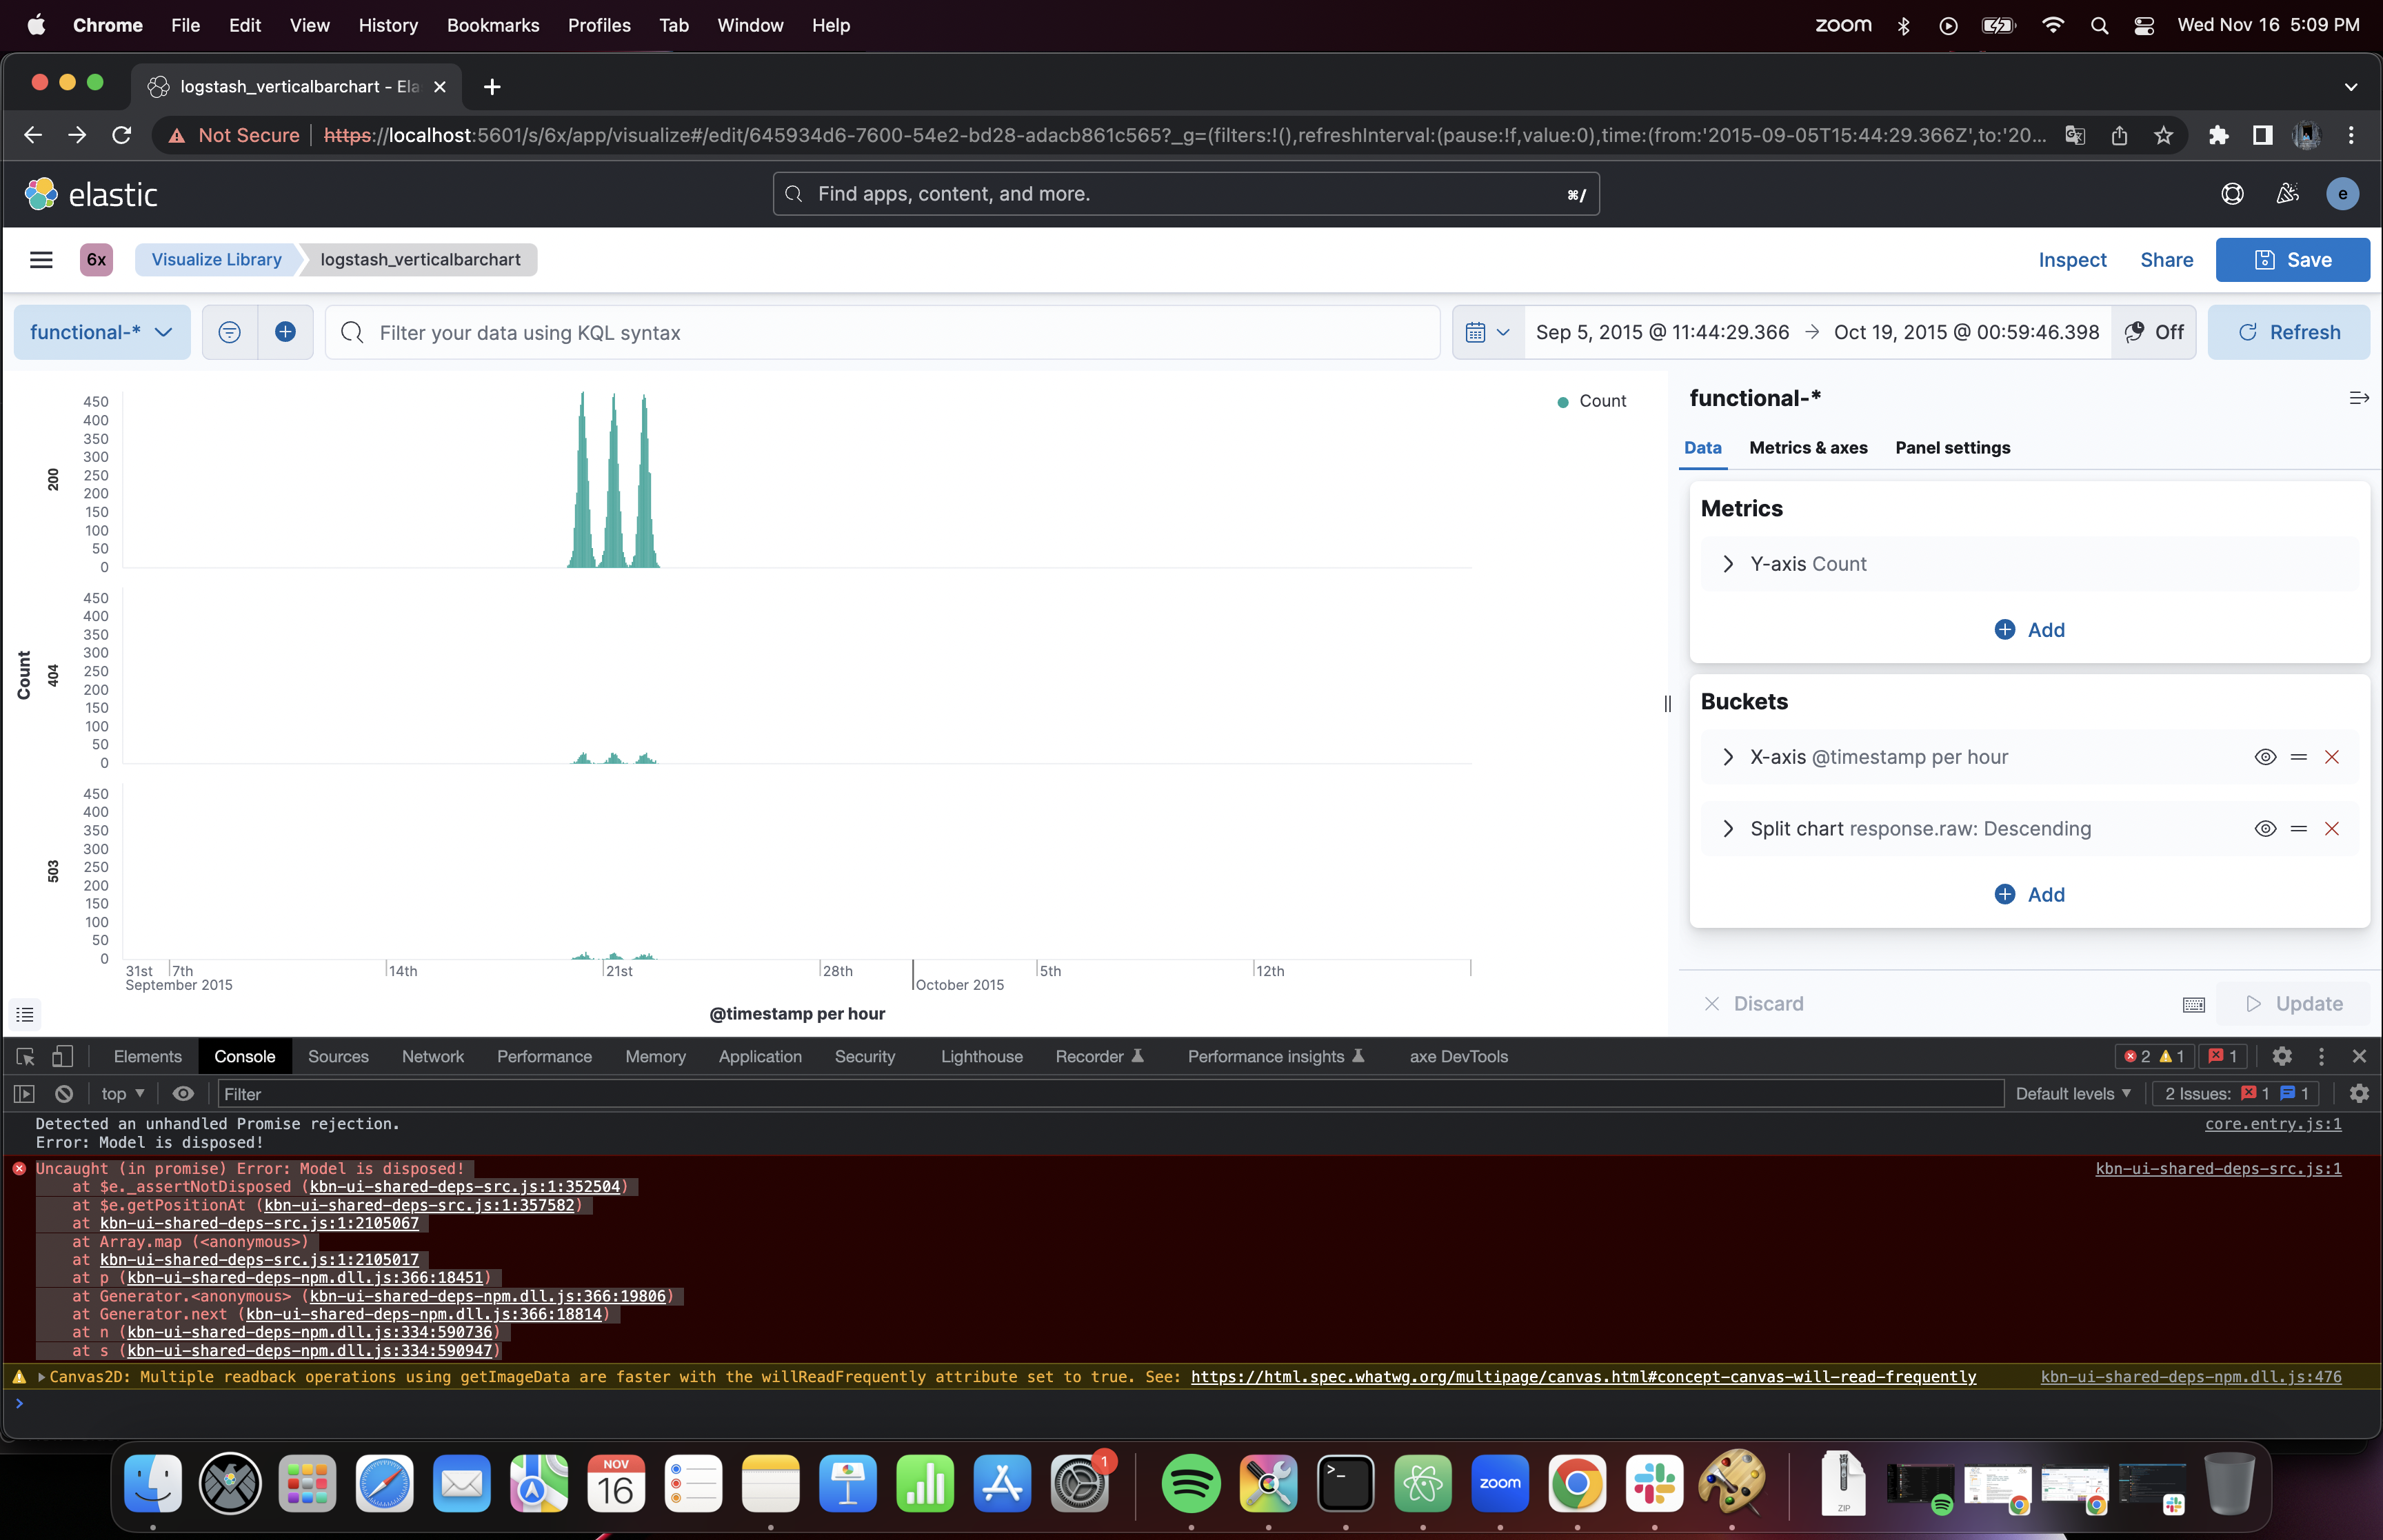
Task: Open the Chrome Bookmarks menu
Action: (492, 25)
